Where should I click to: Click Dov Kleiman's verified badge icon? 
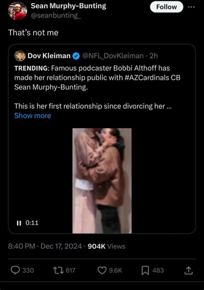pos(76,56)
